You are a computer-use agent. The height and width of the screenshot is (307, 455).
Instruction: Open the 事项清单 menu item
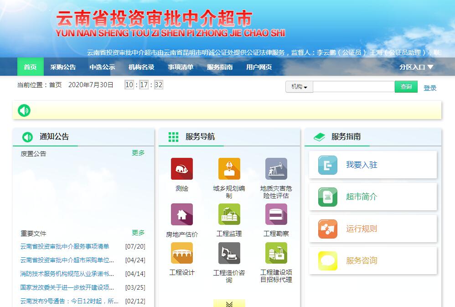(181, 67)
